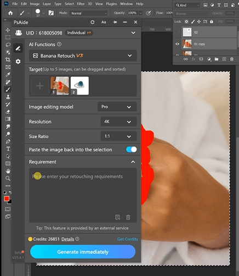Viewport: 239px width, 276px height.
Task: Select the Eyedropper tool
Action: coord(8,74)
